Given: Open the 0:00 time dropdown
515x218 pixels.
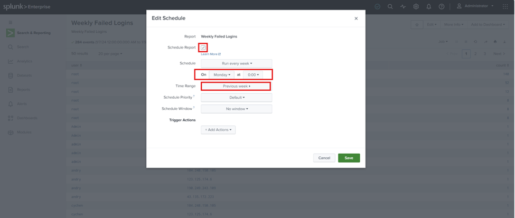Looking at the screenshot, I should click(253, 74).
